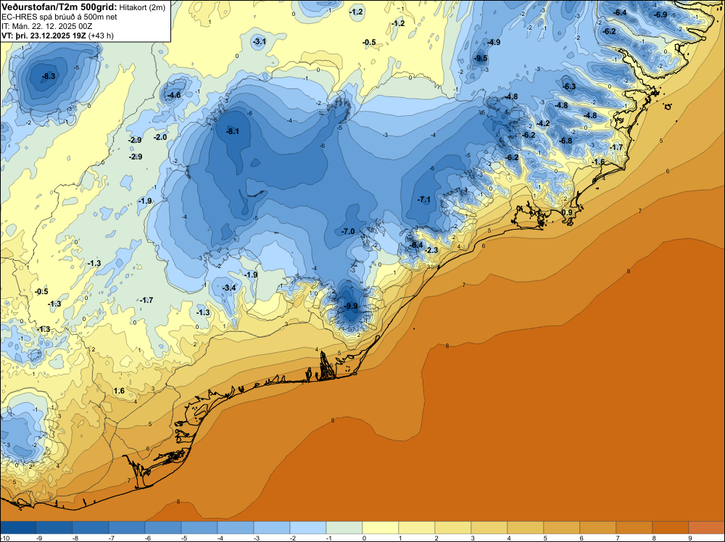Click the 'Hitakort (2m)' label in header

(142, 7)
